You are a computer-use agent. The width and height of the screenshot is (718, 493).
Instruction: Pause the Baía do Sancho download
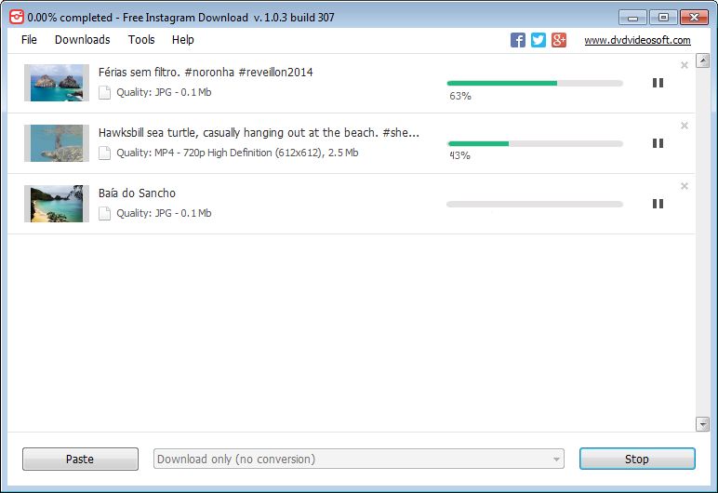coord(658,204)
